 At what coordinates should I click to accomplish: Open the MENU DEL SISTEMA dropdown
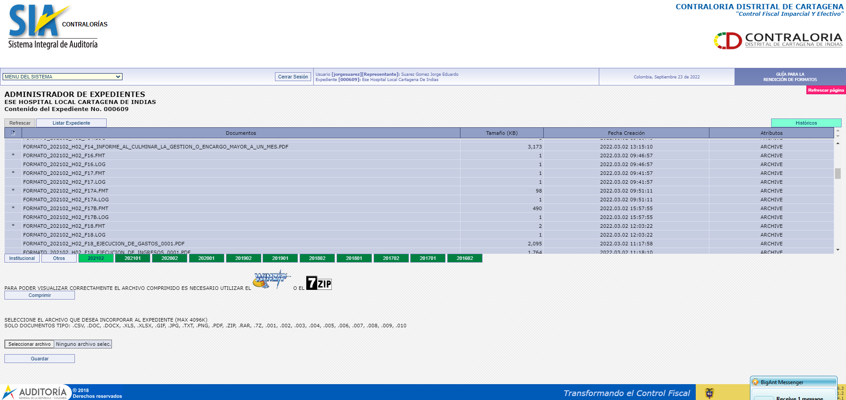[63, 77]
